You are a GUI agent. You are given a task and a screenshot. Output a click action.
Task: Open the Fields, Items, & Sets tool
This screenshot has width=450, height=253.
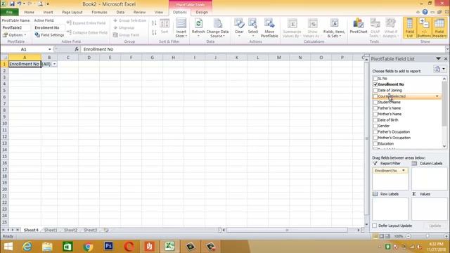[334, 28]
